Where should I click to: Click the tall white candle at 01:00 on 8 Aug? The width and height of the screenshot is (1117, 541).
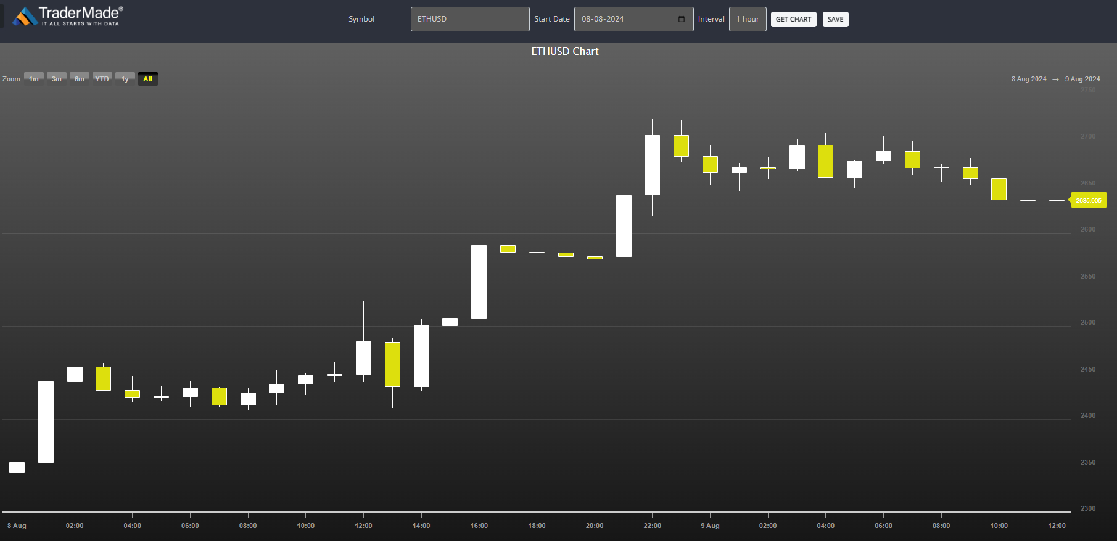point(46,422)
